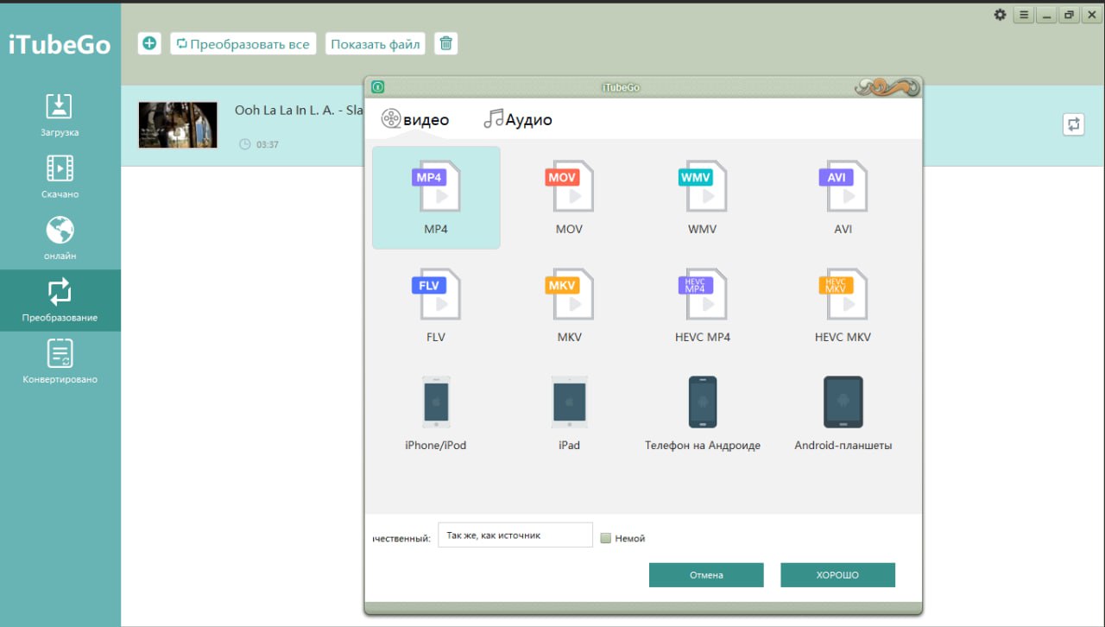This screenshot has height=627, width=1105.
Task: Open the quality dropdown Так же, как источник
Action: click(x=515, y=535)
